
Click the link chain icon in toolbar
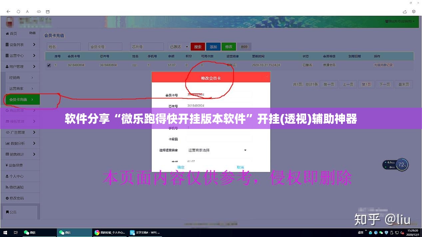coord(39,11)
